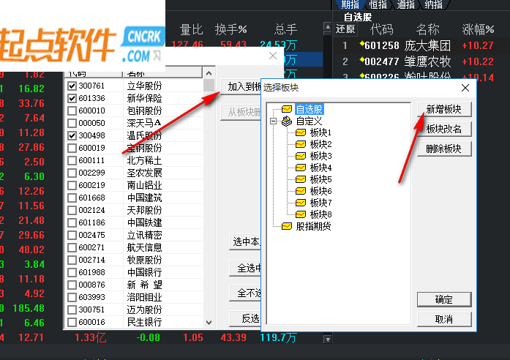Screen dimensions: 510x360
Task: Sort by 涨幅% column header
Action: pyautogui.click(x=478, y=29)
